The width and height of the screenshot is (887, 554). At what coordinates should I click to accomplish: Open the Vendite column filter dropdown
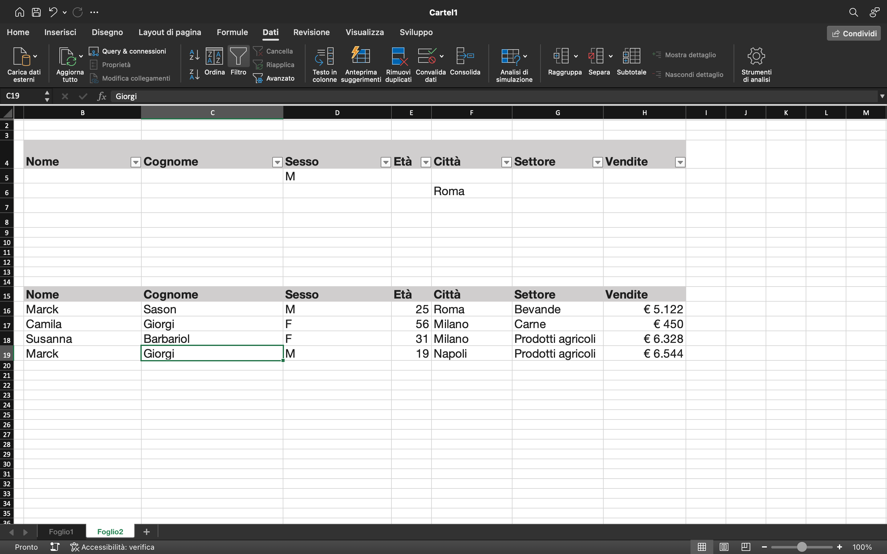[x=680, y=162]
